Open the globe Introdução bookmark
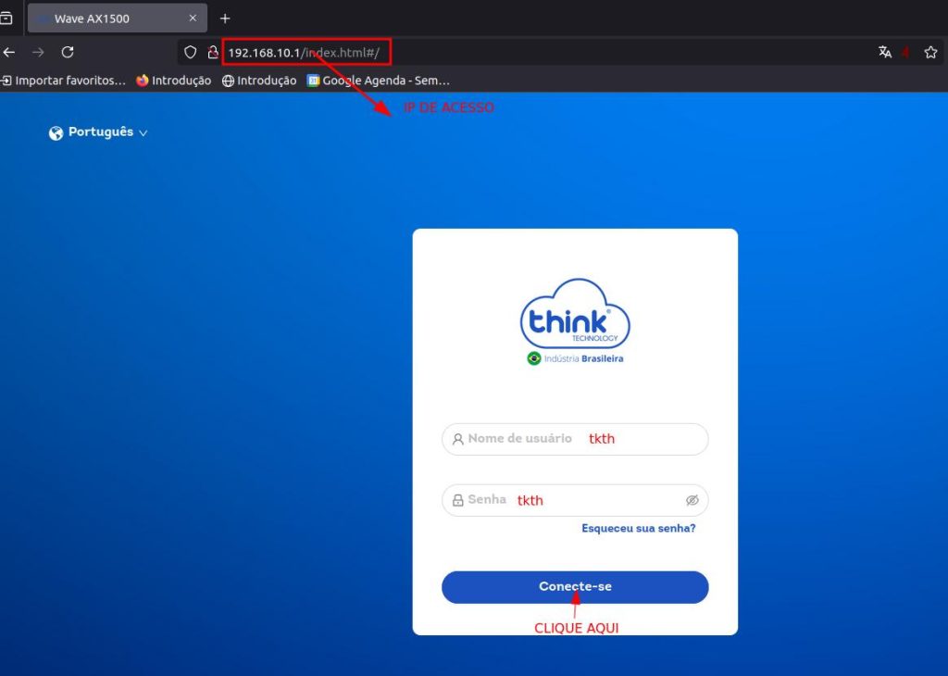Screen dimensions: 948x676 (x=259, y=81)
